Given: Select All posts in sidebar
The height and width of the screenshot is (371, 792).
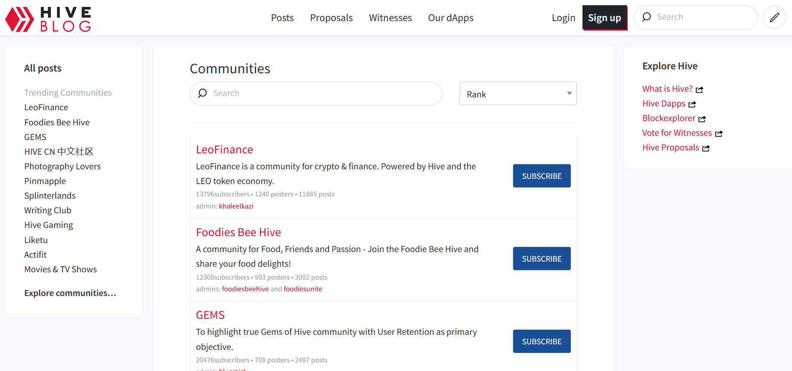Looking at the screenshot, I should coord(43,68).
